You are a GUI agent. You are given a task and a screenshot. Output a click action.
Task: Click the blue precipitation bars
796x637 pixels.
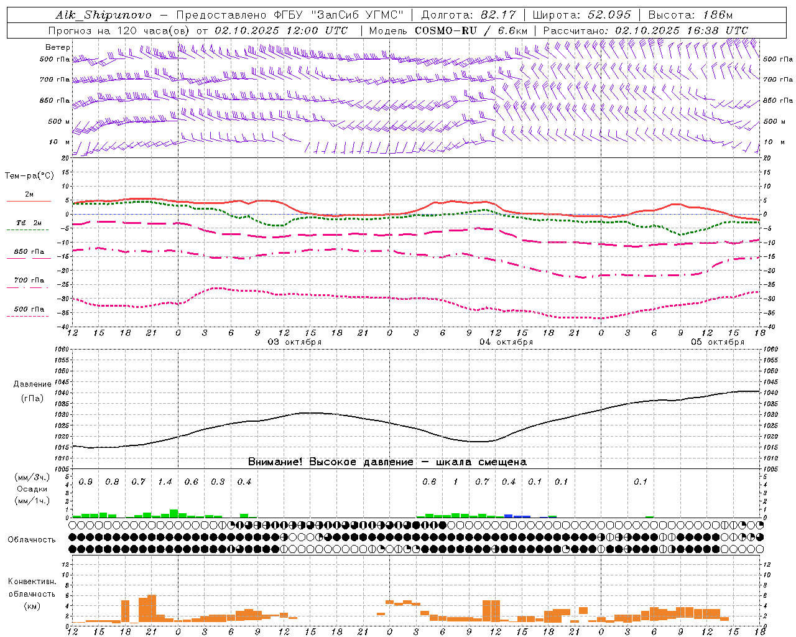pyautogui.click(x=517, y=516)
